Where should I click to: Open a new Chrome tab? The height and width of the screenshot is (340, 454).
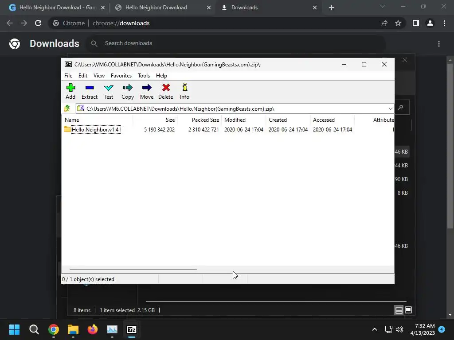point(332,8)
